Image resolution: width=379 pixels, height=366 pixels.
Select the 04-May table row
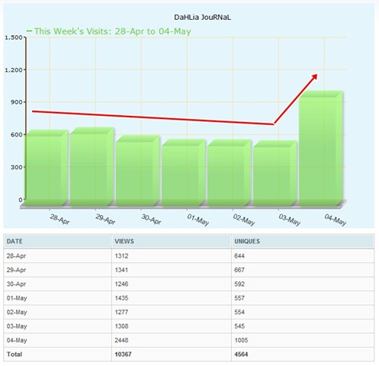[x=189, y=340]
